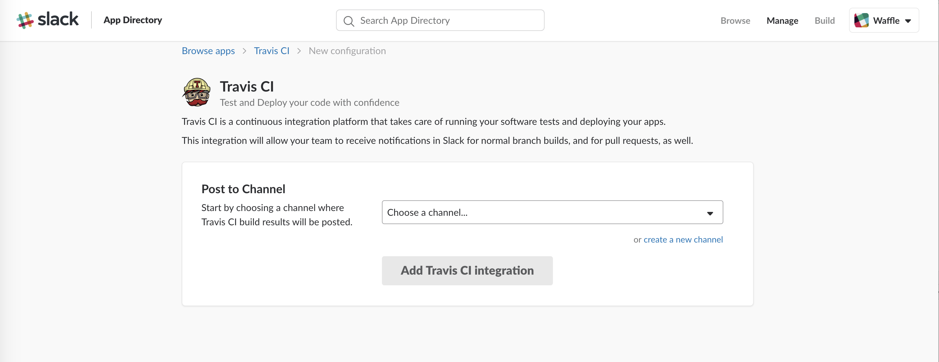
Task: Click the Waffle workspace avatar icon
Action: click(x=861, y=21)
